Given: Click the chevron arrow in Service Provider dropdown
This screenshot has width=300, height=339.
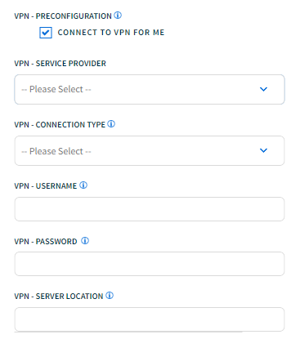Looking at the screenshot, I should (x=263, y=89).
